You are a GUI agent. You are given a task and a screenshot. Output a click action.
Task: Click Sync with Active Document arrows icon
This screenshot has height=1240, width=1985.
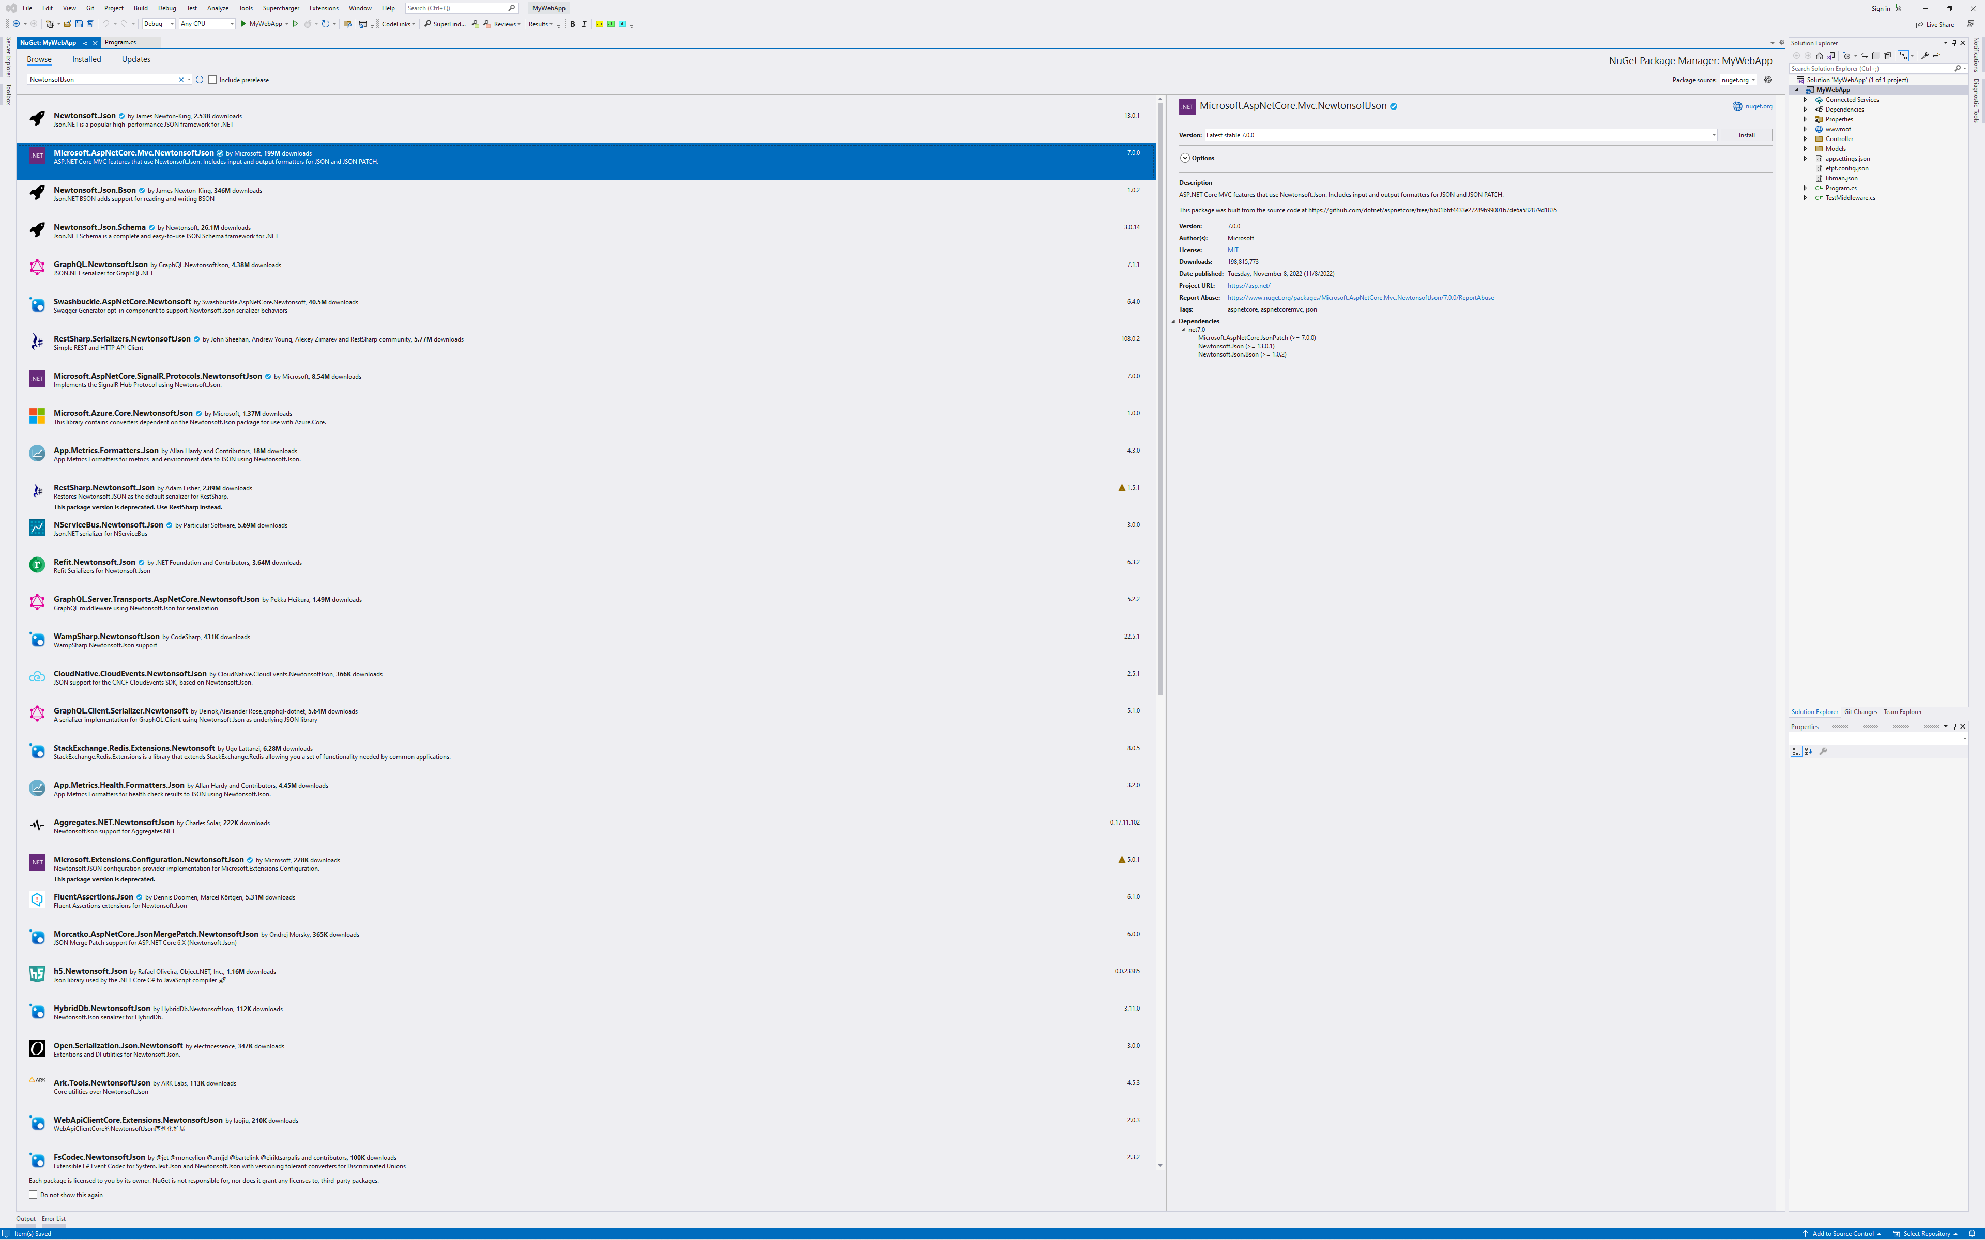[x=1865, y=56]
